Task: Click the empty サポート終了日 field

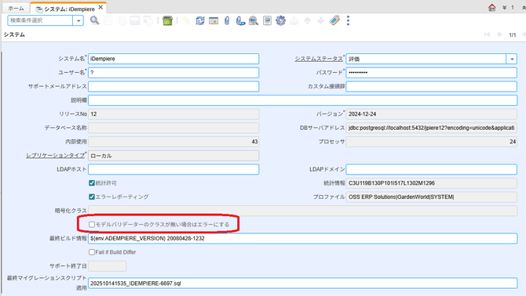Action: click(108, 266)
